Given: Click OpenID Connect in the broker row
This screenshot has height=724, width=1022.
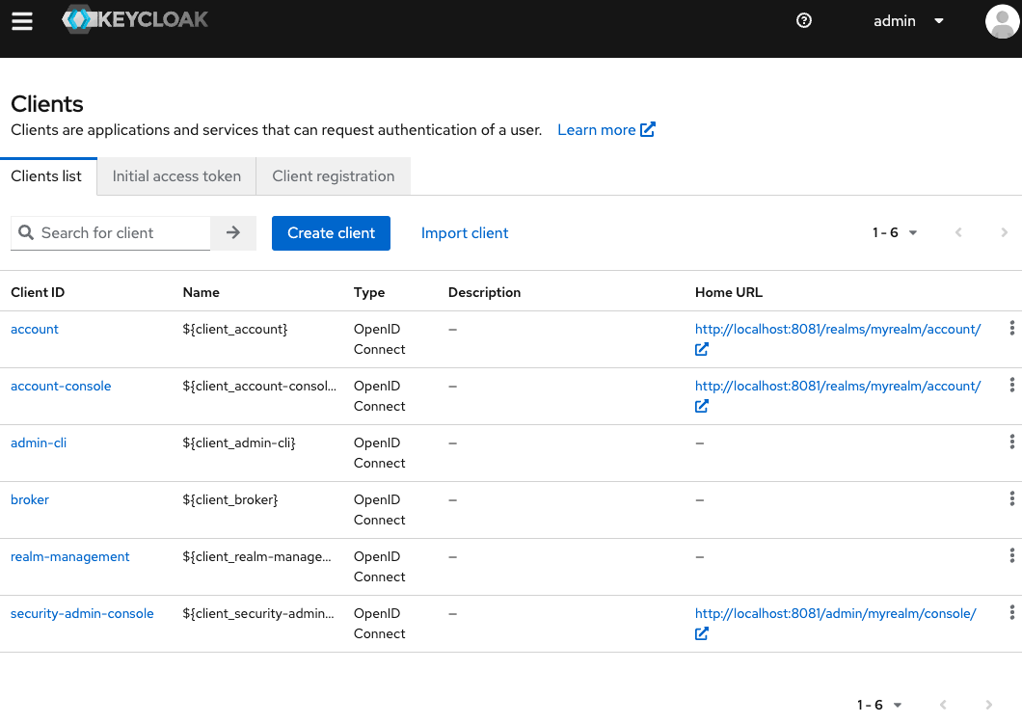Looking at the screenshot, I should 379,510.
